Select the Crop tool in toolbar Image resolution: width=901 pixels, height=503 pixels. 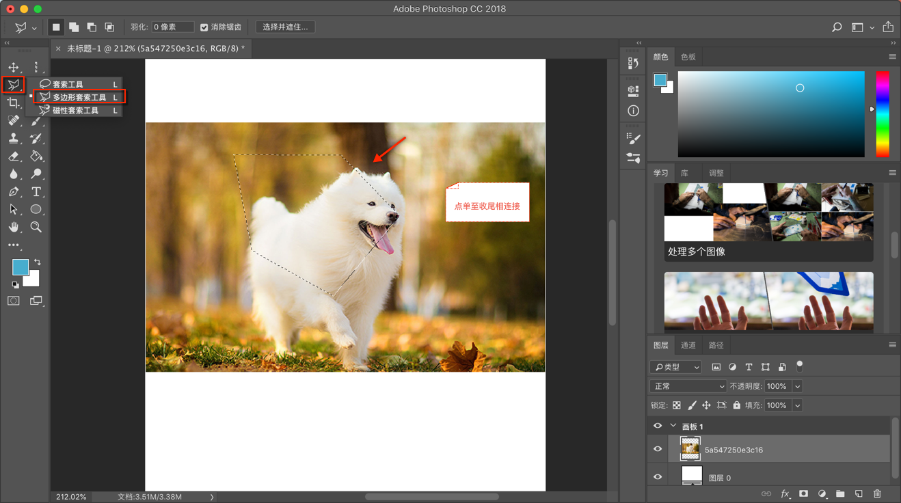tap(14, 103)
